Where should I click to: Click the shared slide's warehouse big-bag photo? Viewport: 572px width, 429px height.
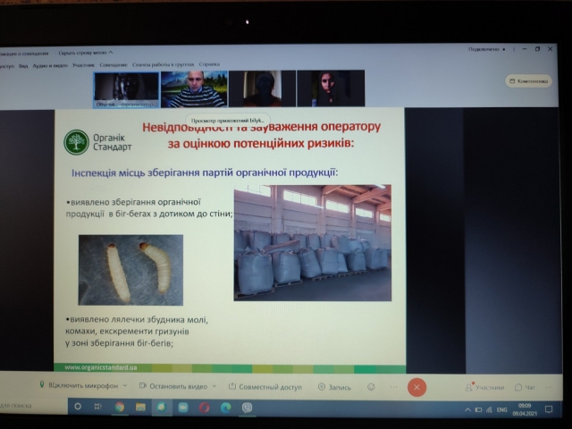point(313,243)
